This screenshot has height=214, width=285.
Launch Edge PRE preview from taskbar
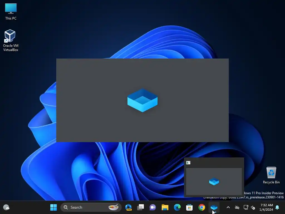click(x=129, y=207)
